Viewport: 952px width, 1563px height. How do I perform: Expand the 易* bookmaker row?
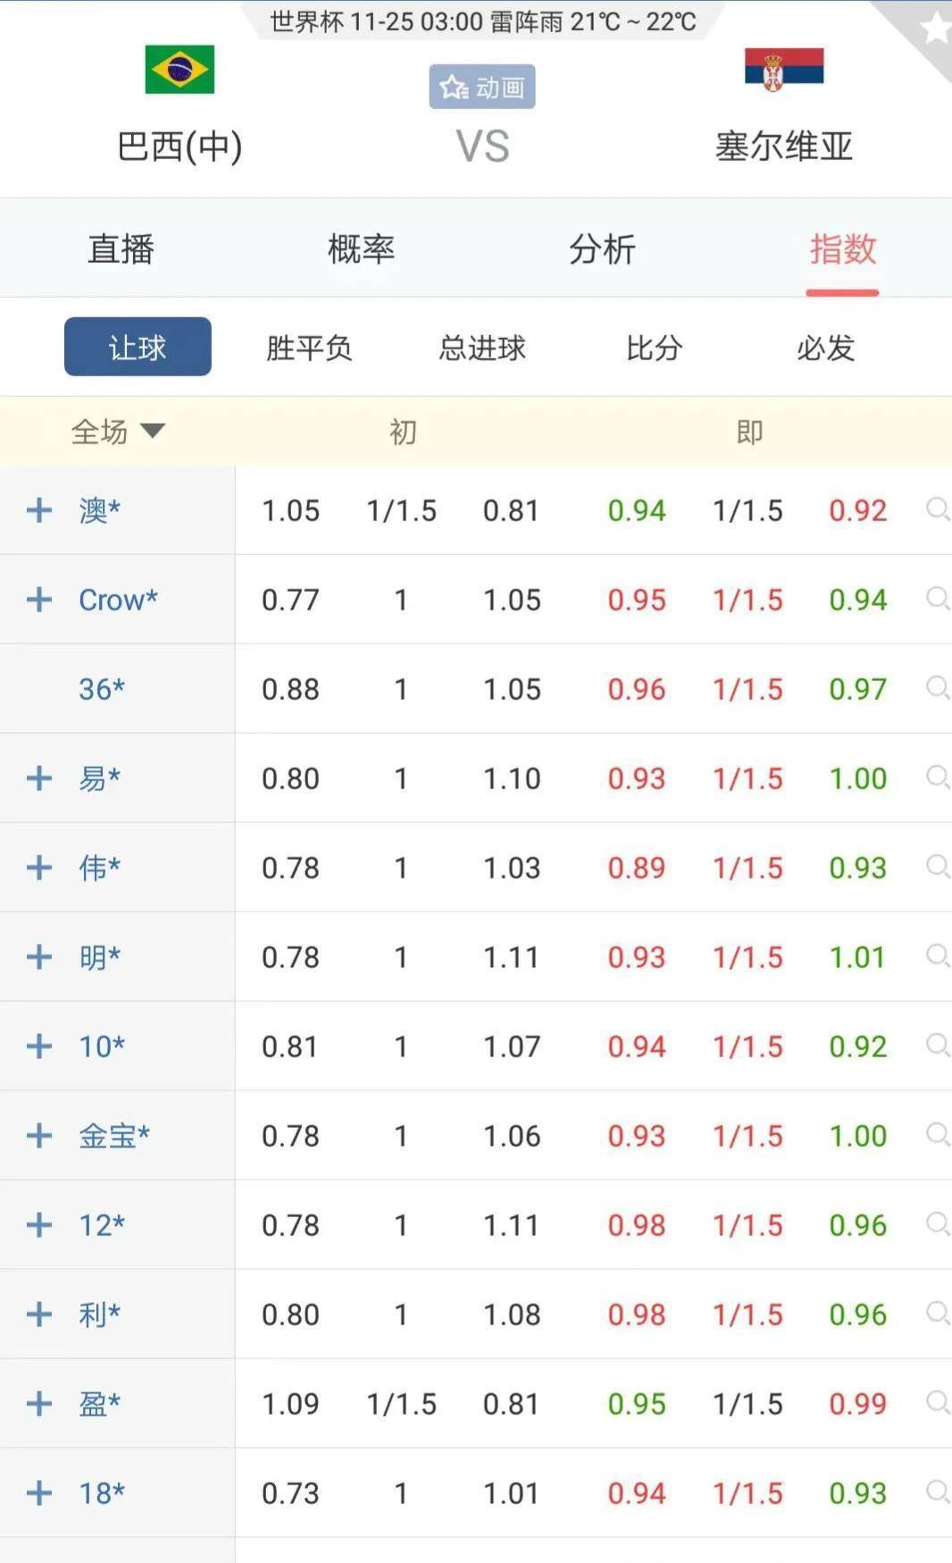point(38,777)
